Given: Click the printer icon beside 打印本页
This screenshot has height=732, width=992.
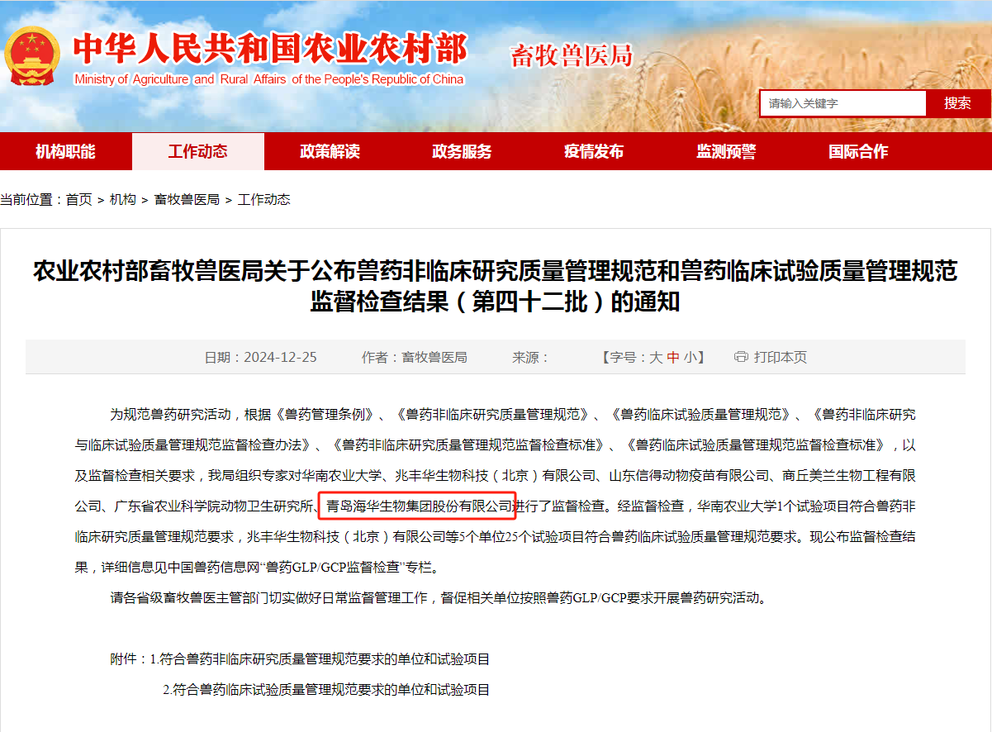Looking at the screenshot, I should (741, 357).
